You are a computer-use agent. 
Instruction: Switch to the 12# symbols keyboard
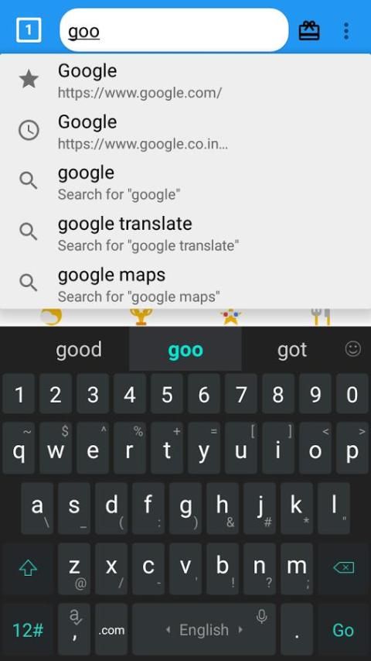click(29, 630)
